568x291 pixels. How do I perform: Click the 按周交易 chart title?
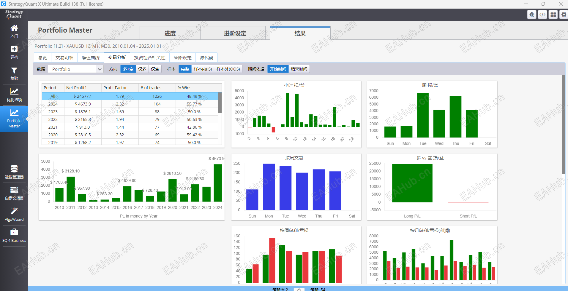294,158
